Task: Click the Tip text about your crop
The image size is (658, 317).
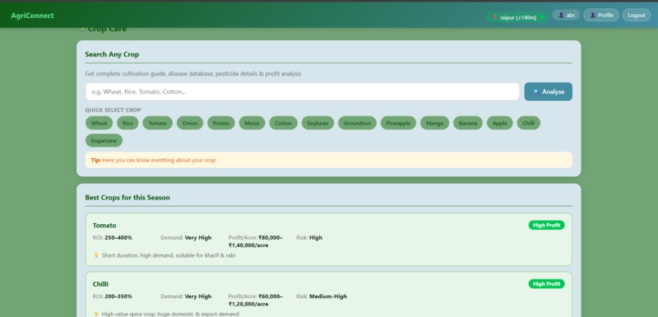Action: (x=153, y=160)
